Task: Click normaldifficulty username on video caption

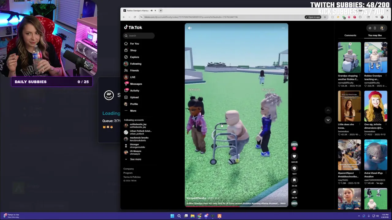Action: point(196,198)
